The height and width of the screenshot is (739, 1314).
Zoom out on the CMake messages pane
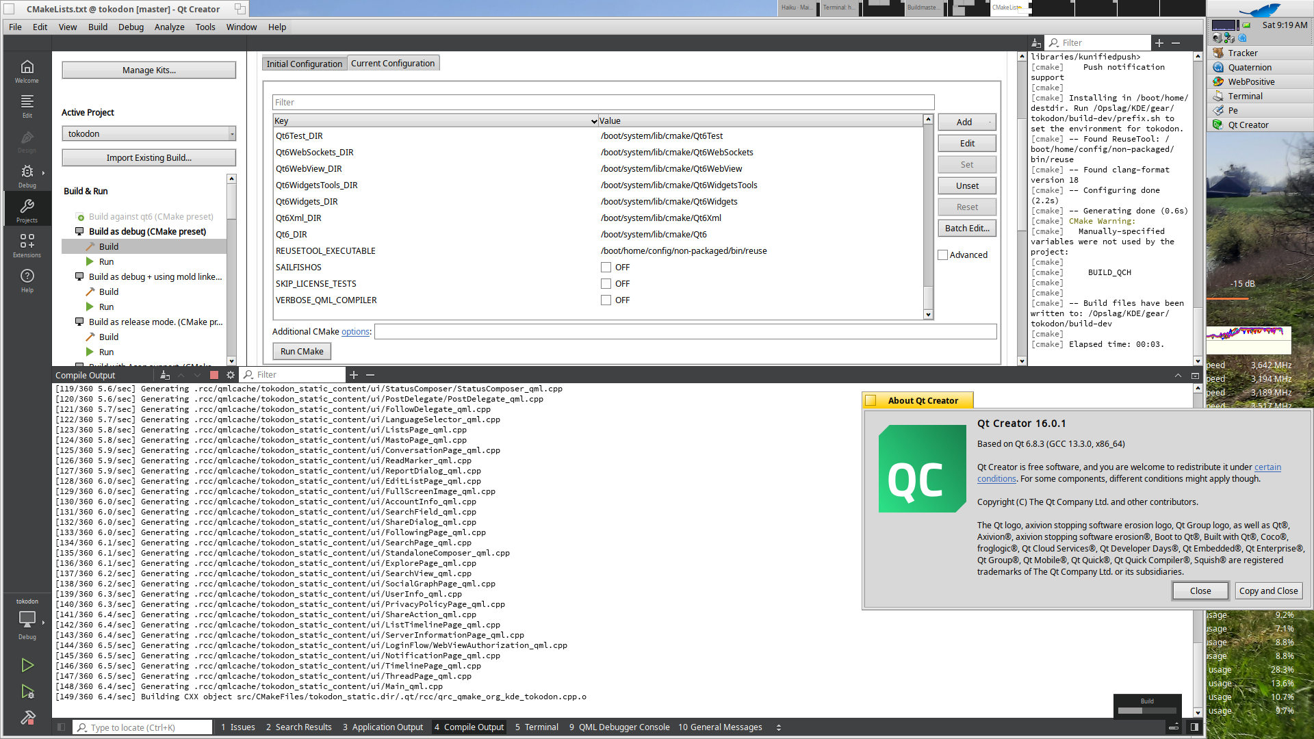tap(1176, 42)
